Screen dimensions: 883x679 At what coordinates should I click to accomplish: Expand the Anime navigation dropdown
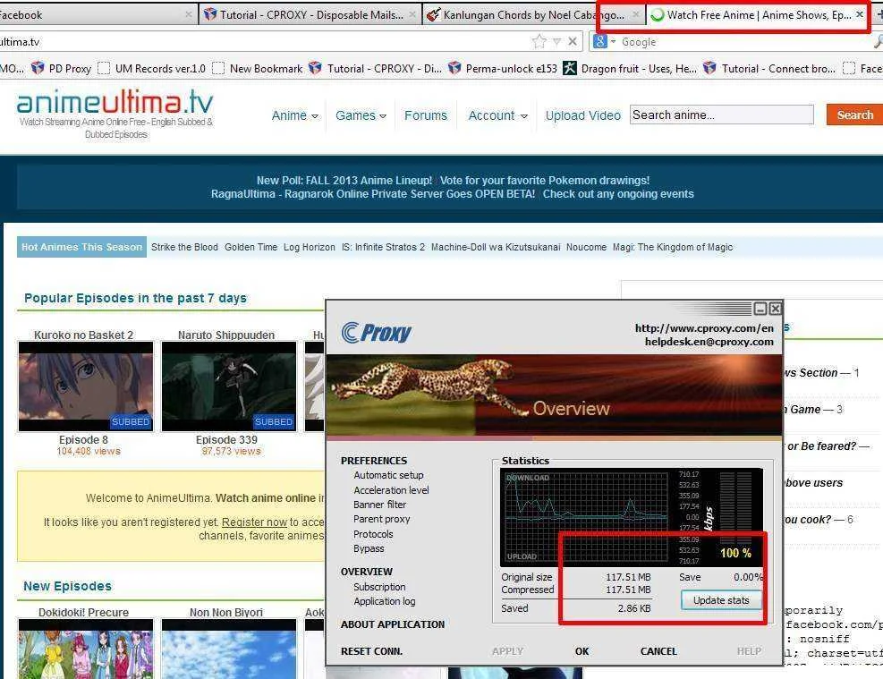(x=294, y=115)
